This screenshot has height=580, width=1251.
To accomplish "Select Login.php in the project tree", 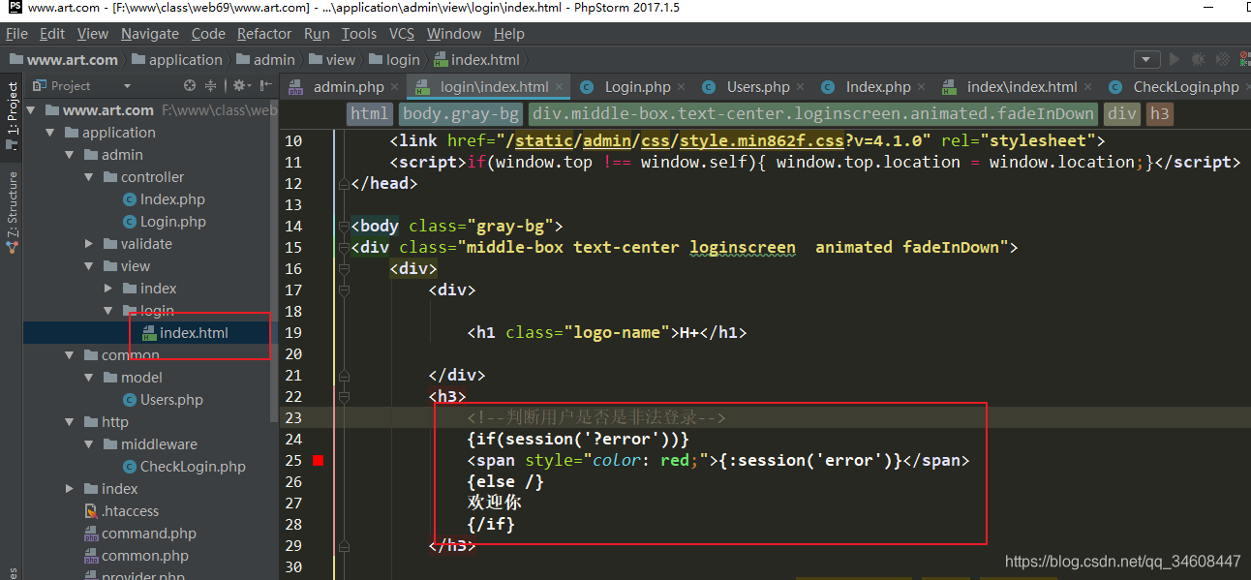I will [173, 222].
